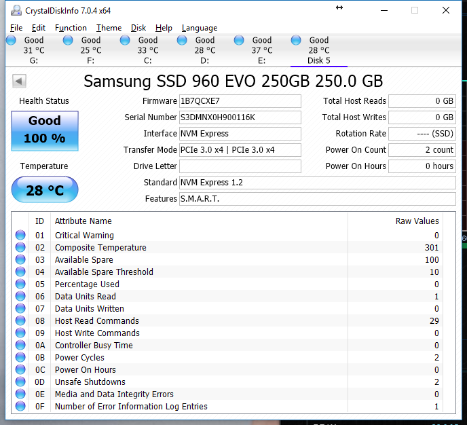Screen dimensions: 467x425
Task: Click the Good 100 % health status button
Action: tap(45, 130)
